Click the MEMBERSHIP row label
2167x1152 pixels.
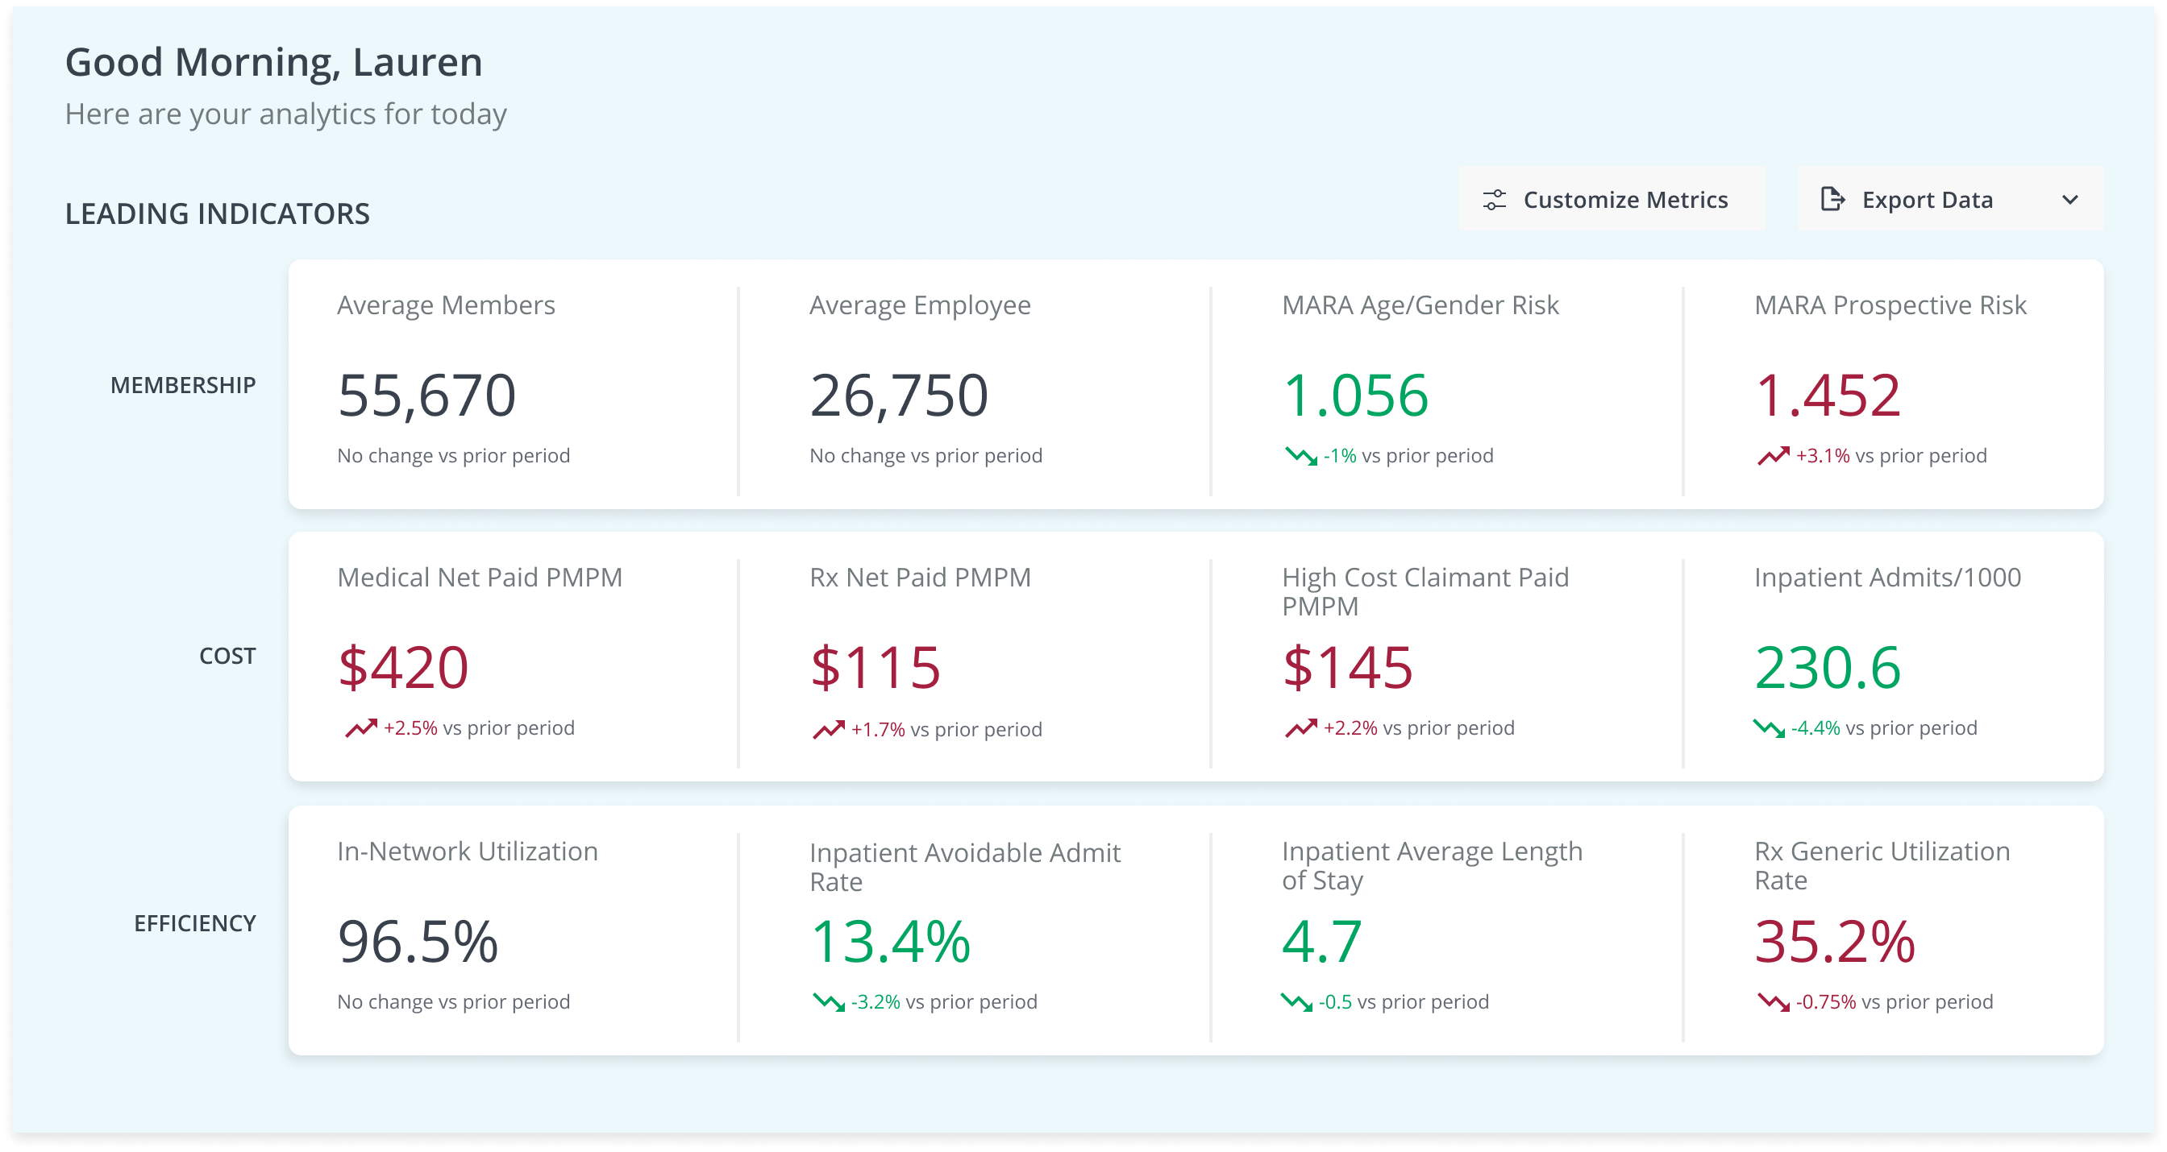click(x=182, y=385)
